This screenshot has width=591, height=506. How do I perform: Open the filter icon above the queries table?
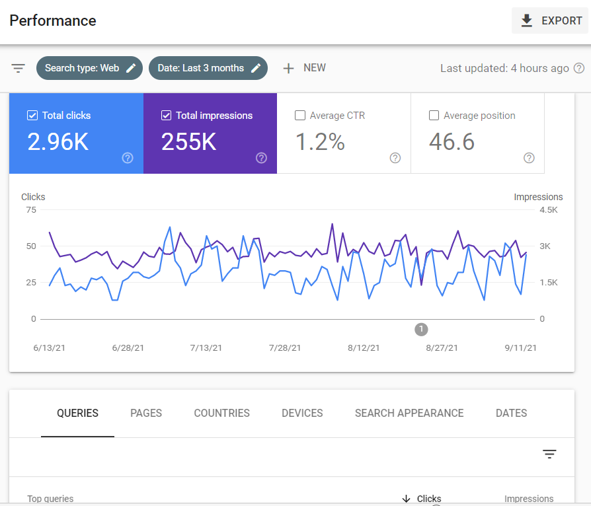[x=549, y=454]
